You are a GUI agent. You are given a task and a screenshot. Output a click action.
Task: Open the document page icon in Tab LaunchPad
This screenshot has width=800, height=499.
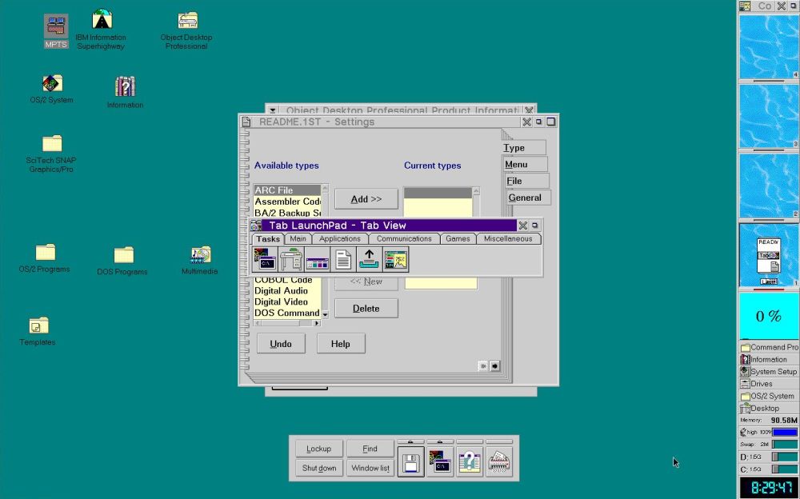pyautogui.click(x=343, y=259)
